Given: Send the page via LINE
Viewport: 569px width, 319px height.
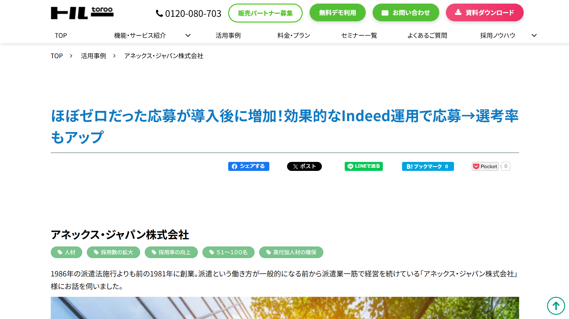Looking at the screenshot, I should tap(363, 166).
